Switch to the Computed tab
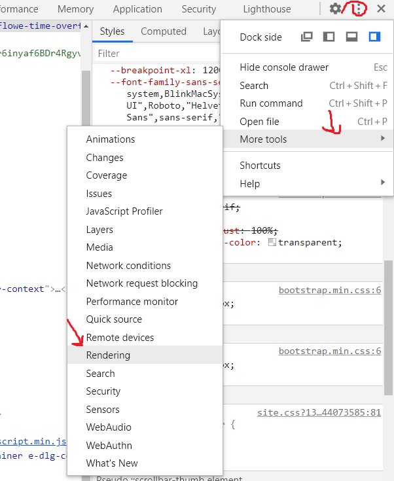 click(x=164, y=31)
